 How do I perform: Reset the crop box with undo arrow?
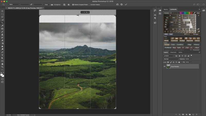117,4
